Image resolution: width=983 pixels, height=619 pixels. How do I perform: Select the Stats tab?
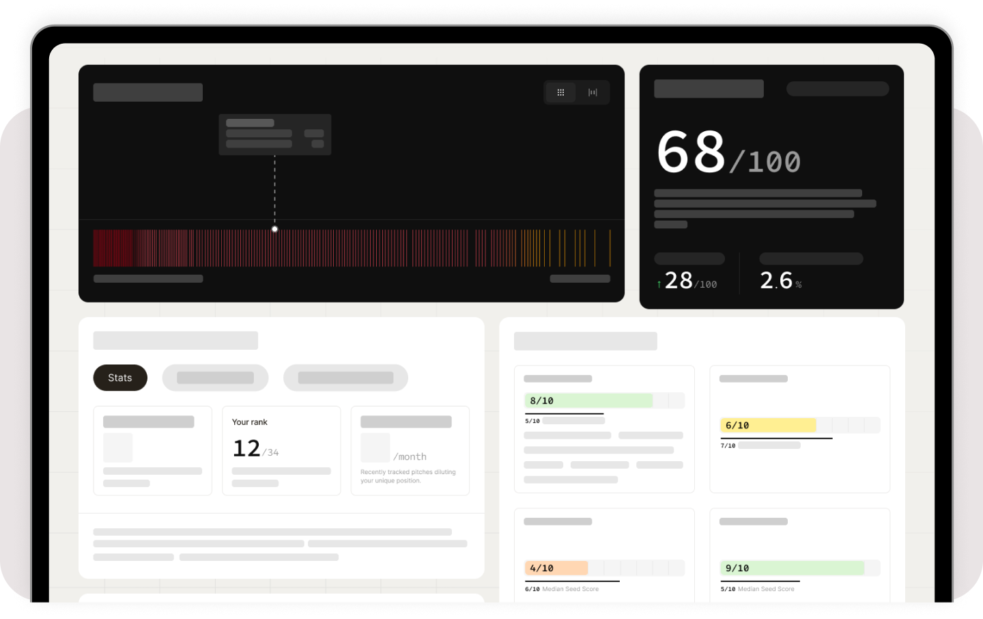[x=120, y=378]
